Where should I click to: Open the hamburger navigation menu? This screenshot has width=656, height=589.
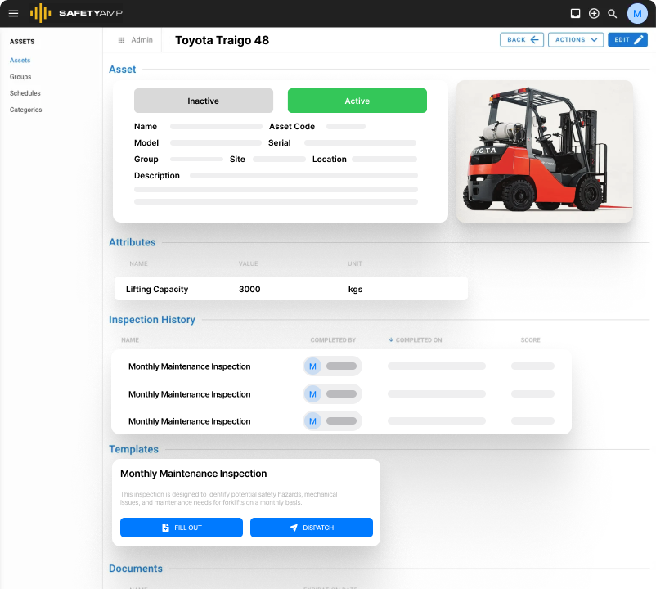coord(13,13)
